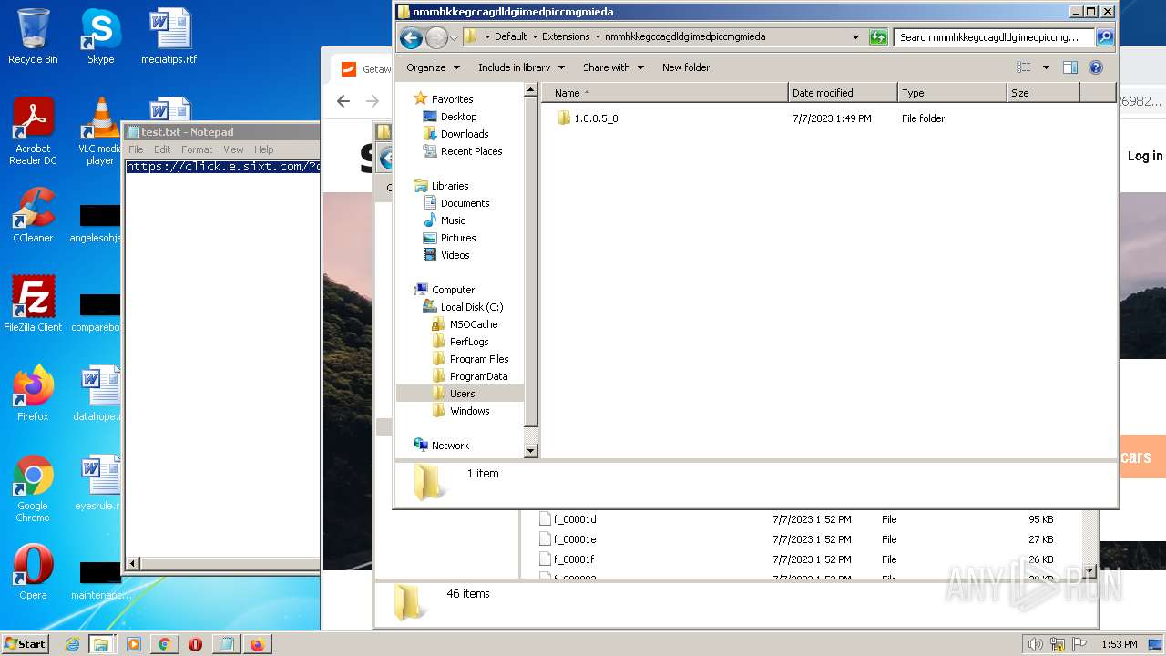The image size is (1166, 656).
Task: Open the views more-options dropdown arrow
Action: (x=1046, y=67)
